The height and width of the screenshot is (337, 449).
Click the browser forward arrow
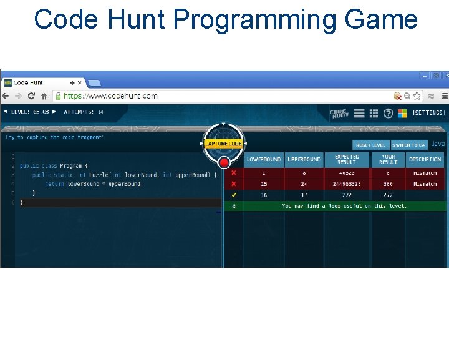18,96
